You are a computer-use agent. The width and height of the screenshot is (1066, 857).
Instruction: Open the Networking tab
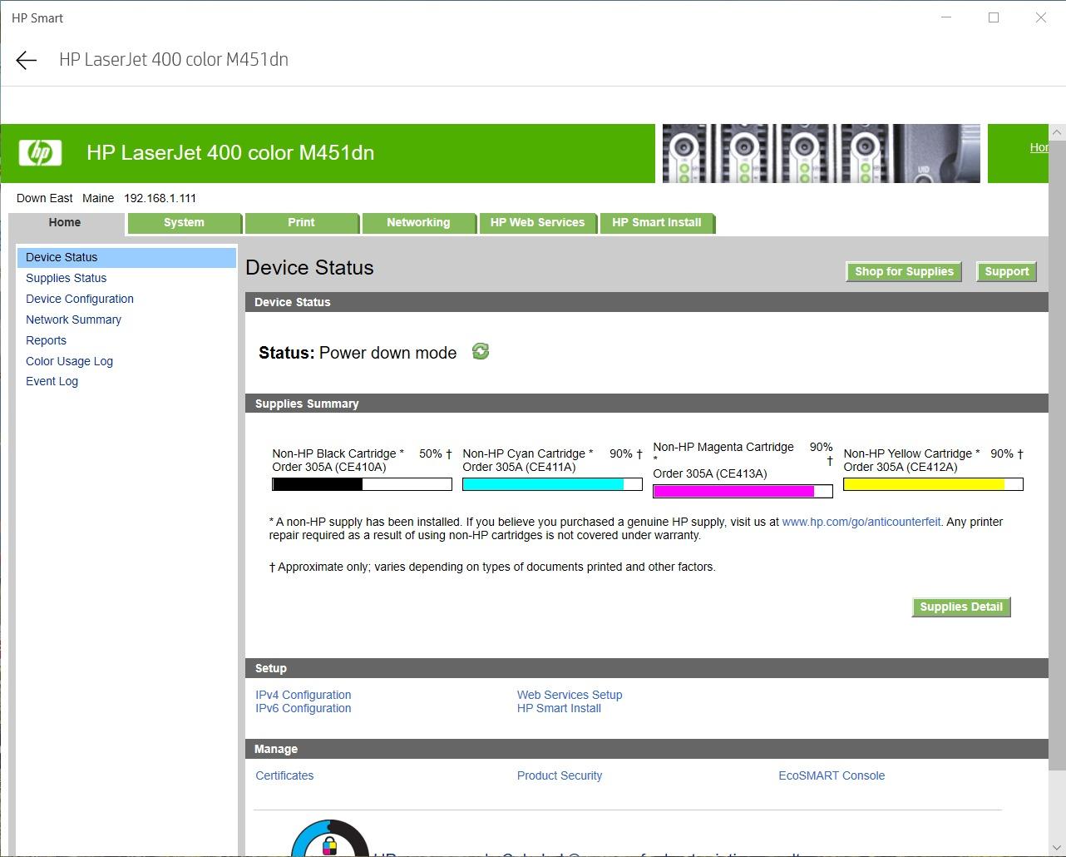[x=418, y=223]
